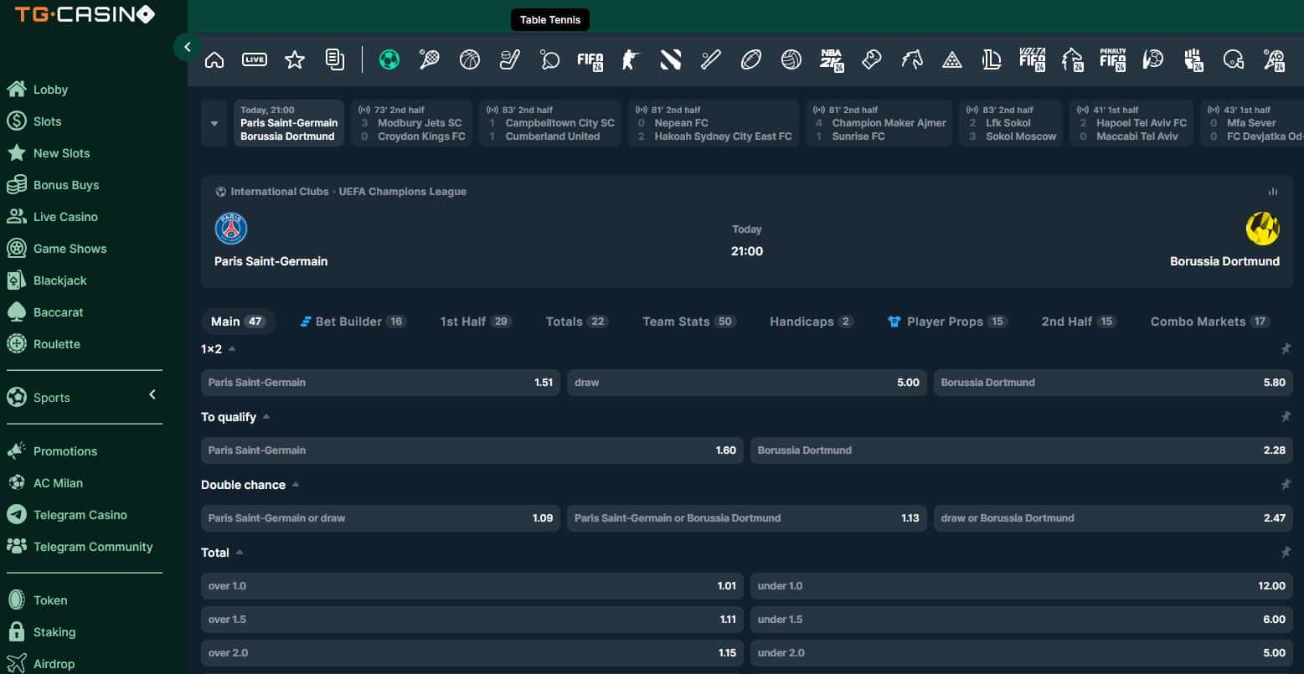Collapse the Sports sidebar submenu
The image size is (1304, 674).
[152, 394]
